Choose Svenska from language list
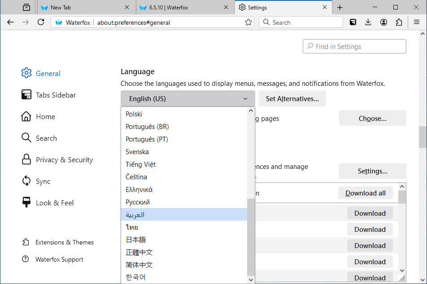 184,152
